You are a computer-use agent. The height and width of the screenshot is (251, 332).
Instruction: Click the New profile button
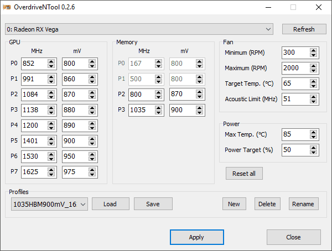tap(234, 204)
